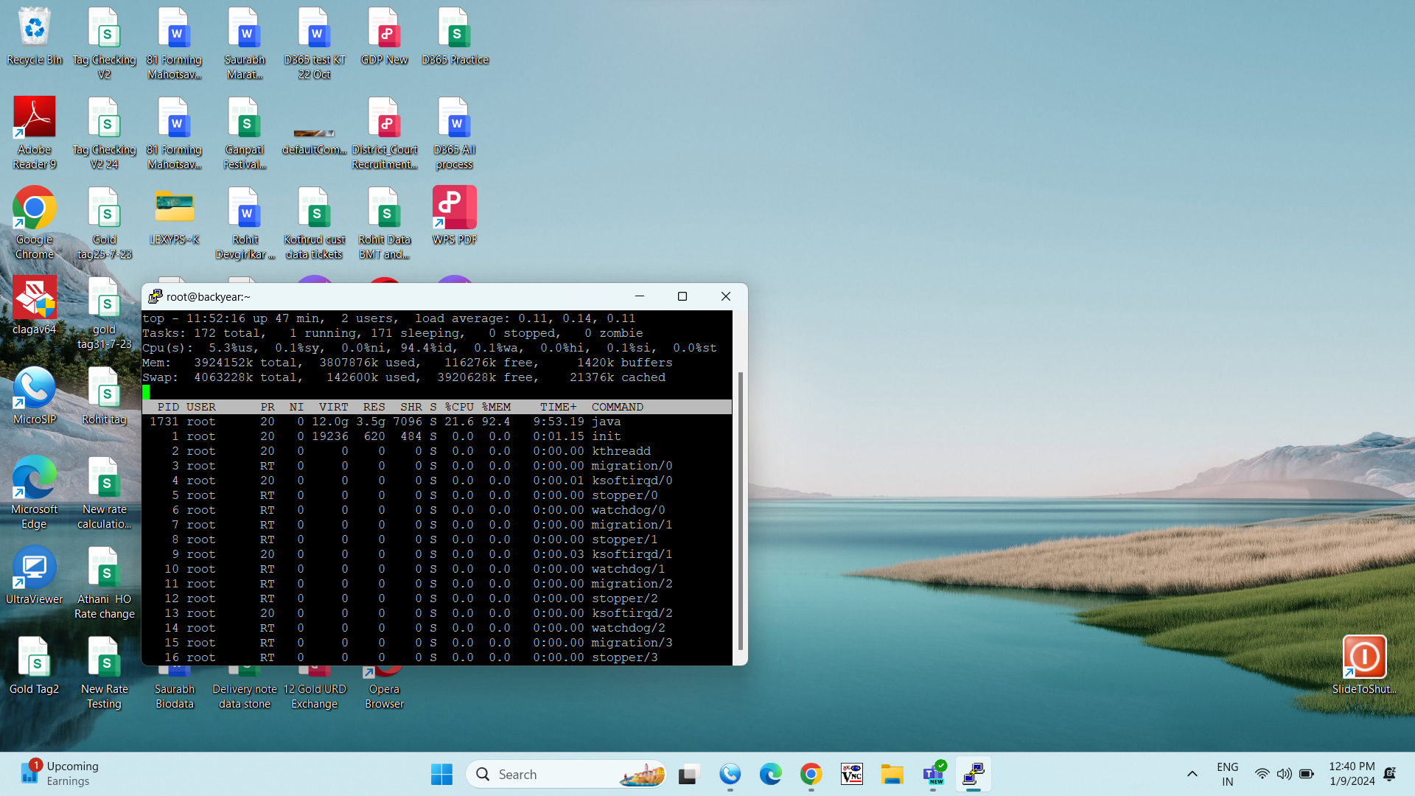Open Upcoming Earnings widget

click(x=59, y=774)
